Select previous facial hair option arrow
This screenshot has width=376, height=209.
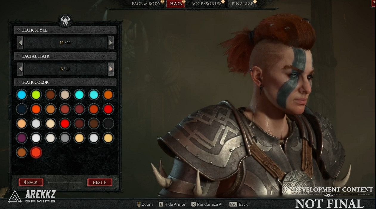pos(20,69)
